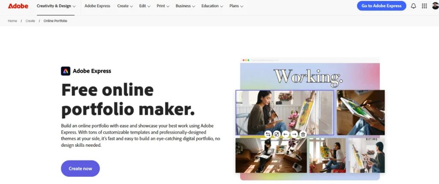Click the overhead view wooden floor image
The width and height of the screenshot is (439, 184).
point(271,155)
